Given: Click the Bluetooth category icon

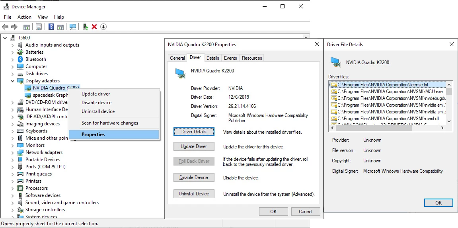Looking at the screenshot, I should tap(20, 59).
